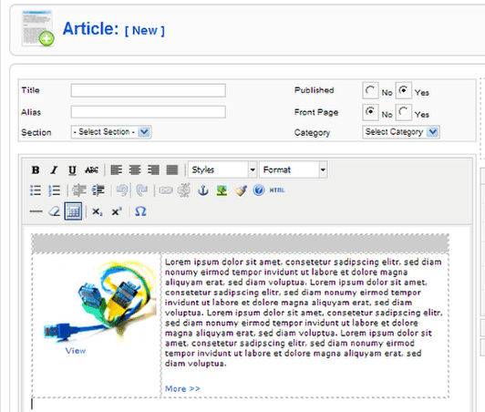This screenshot has width=485, height=412.
Task: Insert ordered numbered list
Action: (55, 191)
